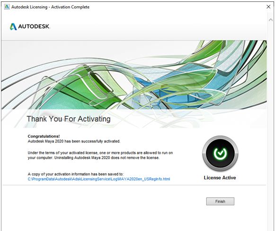This screenshot has height=231, width=276.
Task: Click 'Autodesk Maya 2020 has been successfully activated' line
Action: click(74, 141)
